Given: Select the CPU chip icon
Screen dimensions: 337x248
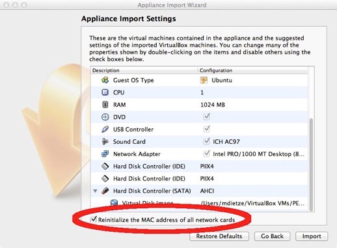Looking at the screenshot, I should click(x=105, y=92).
